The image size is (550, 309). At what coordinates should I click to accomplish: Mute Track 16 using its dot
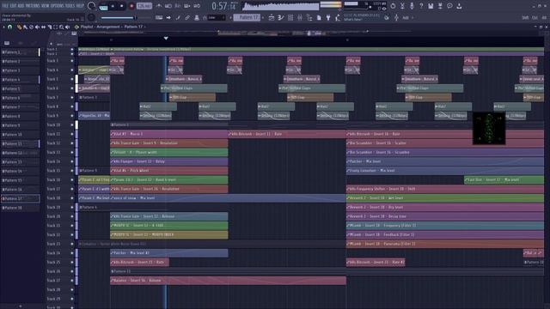(x=72, y=179)
